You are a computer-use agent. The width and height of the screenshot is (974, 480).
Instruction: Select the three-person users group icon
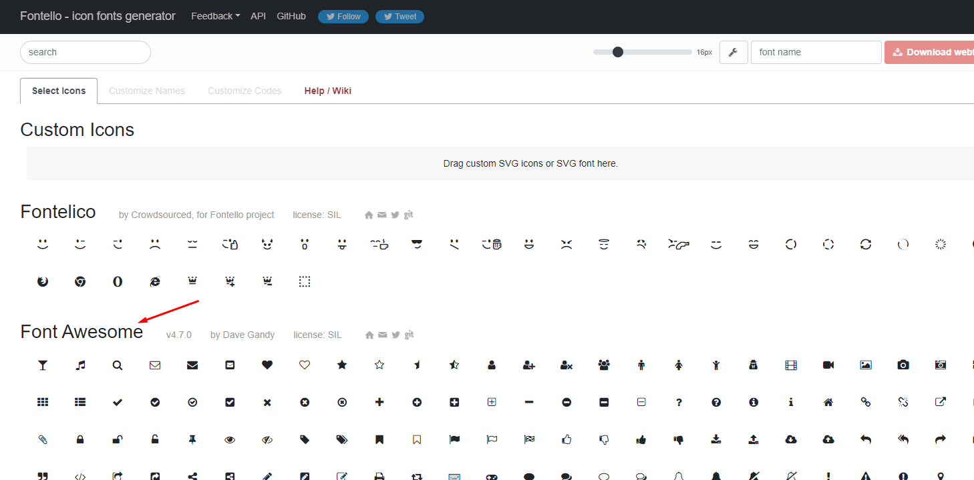(604, 365)
